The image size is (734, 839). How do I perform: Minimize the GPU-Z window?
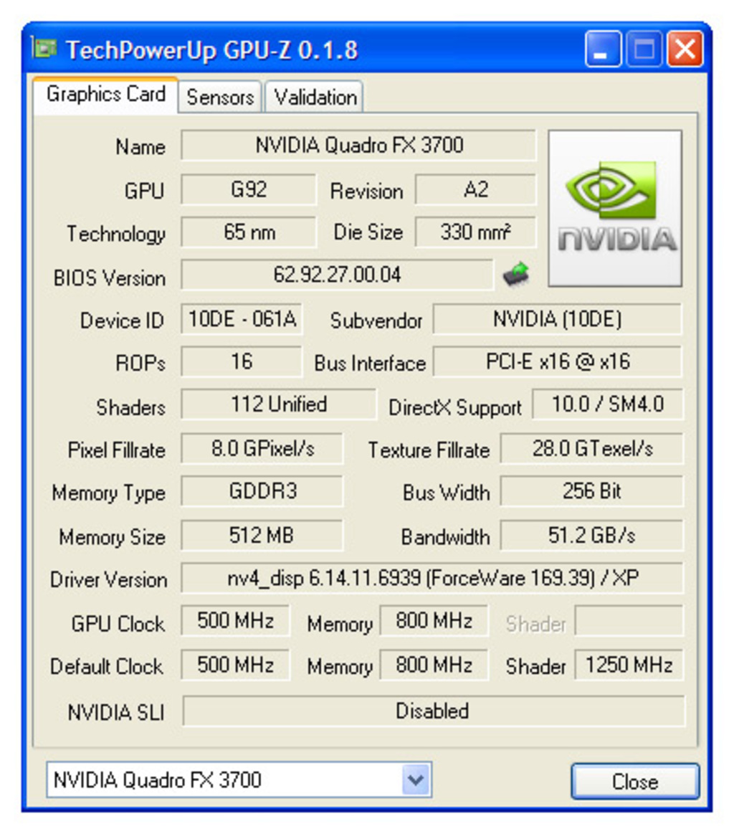click(602, 49)
